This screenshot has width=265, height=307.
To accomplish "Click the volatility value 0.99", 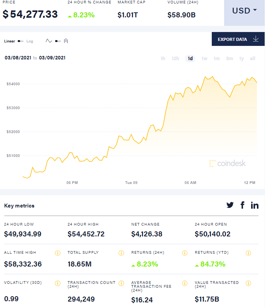I will point(11,299).
